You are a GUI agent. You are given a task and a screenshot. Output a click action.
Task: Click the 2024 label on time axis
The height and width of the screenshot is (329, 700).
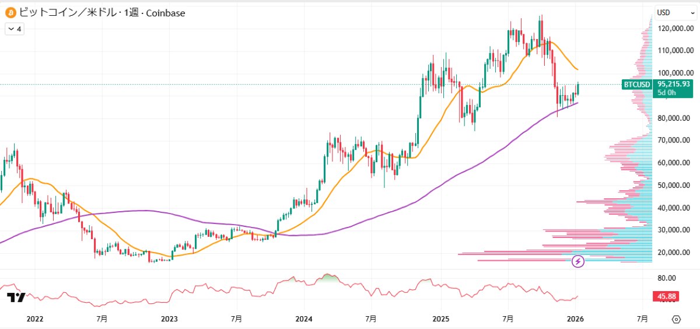click(x=304, y=319)
